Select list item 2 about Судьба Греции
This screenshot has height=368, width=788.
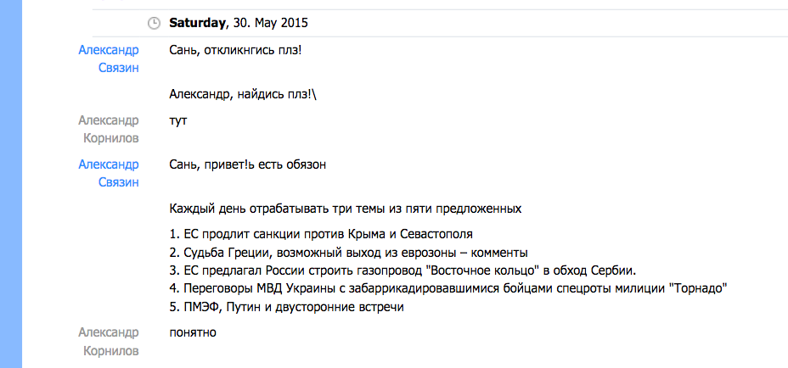pos(348,252)
